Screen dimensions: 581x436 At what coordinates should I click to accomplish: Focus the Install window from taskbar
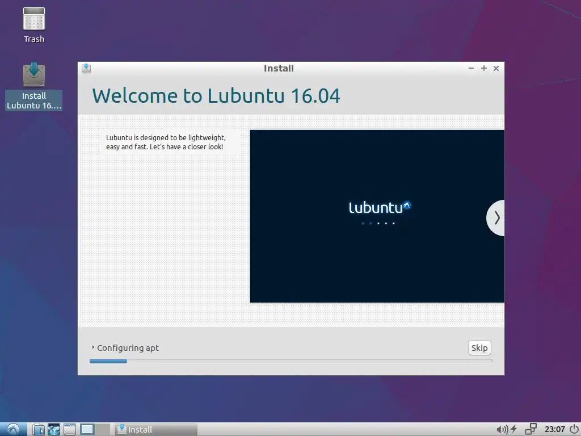click(x=155, y=429)
